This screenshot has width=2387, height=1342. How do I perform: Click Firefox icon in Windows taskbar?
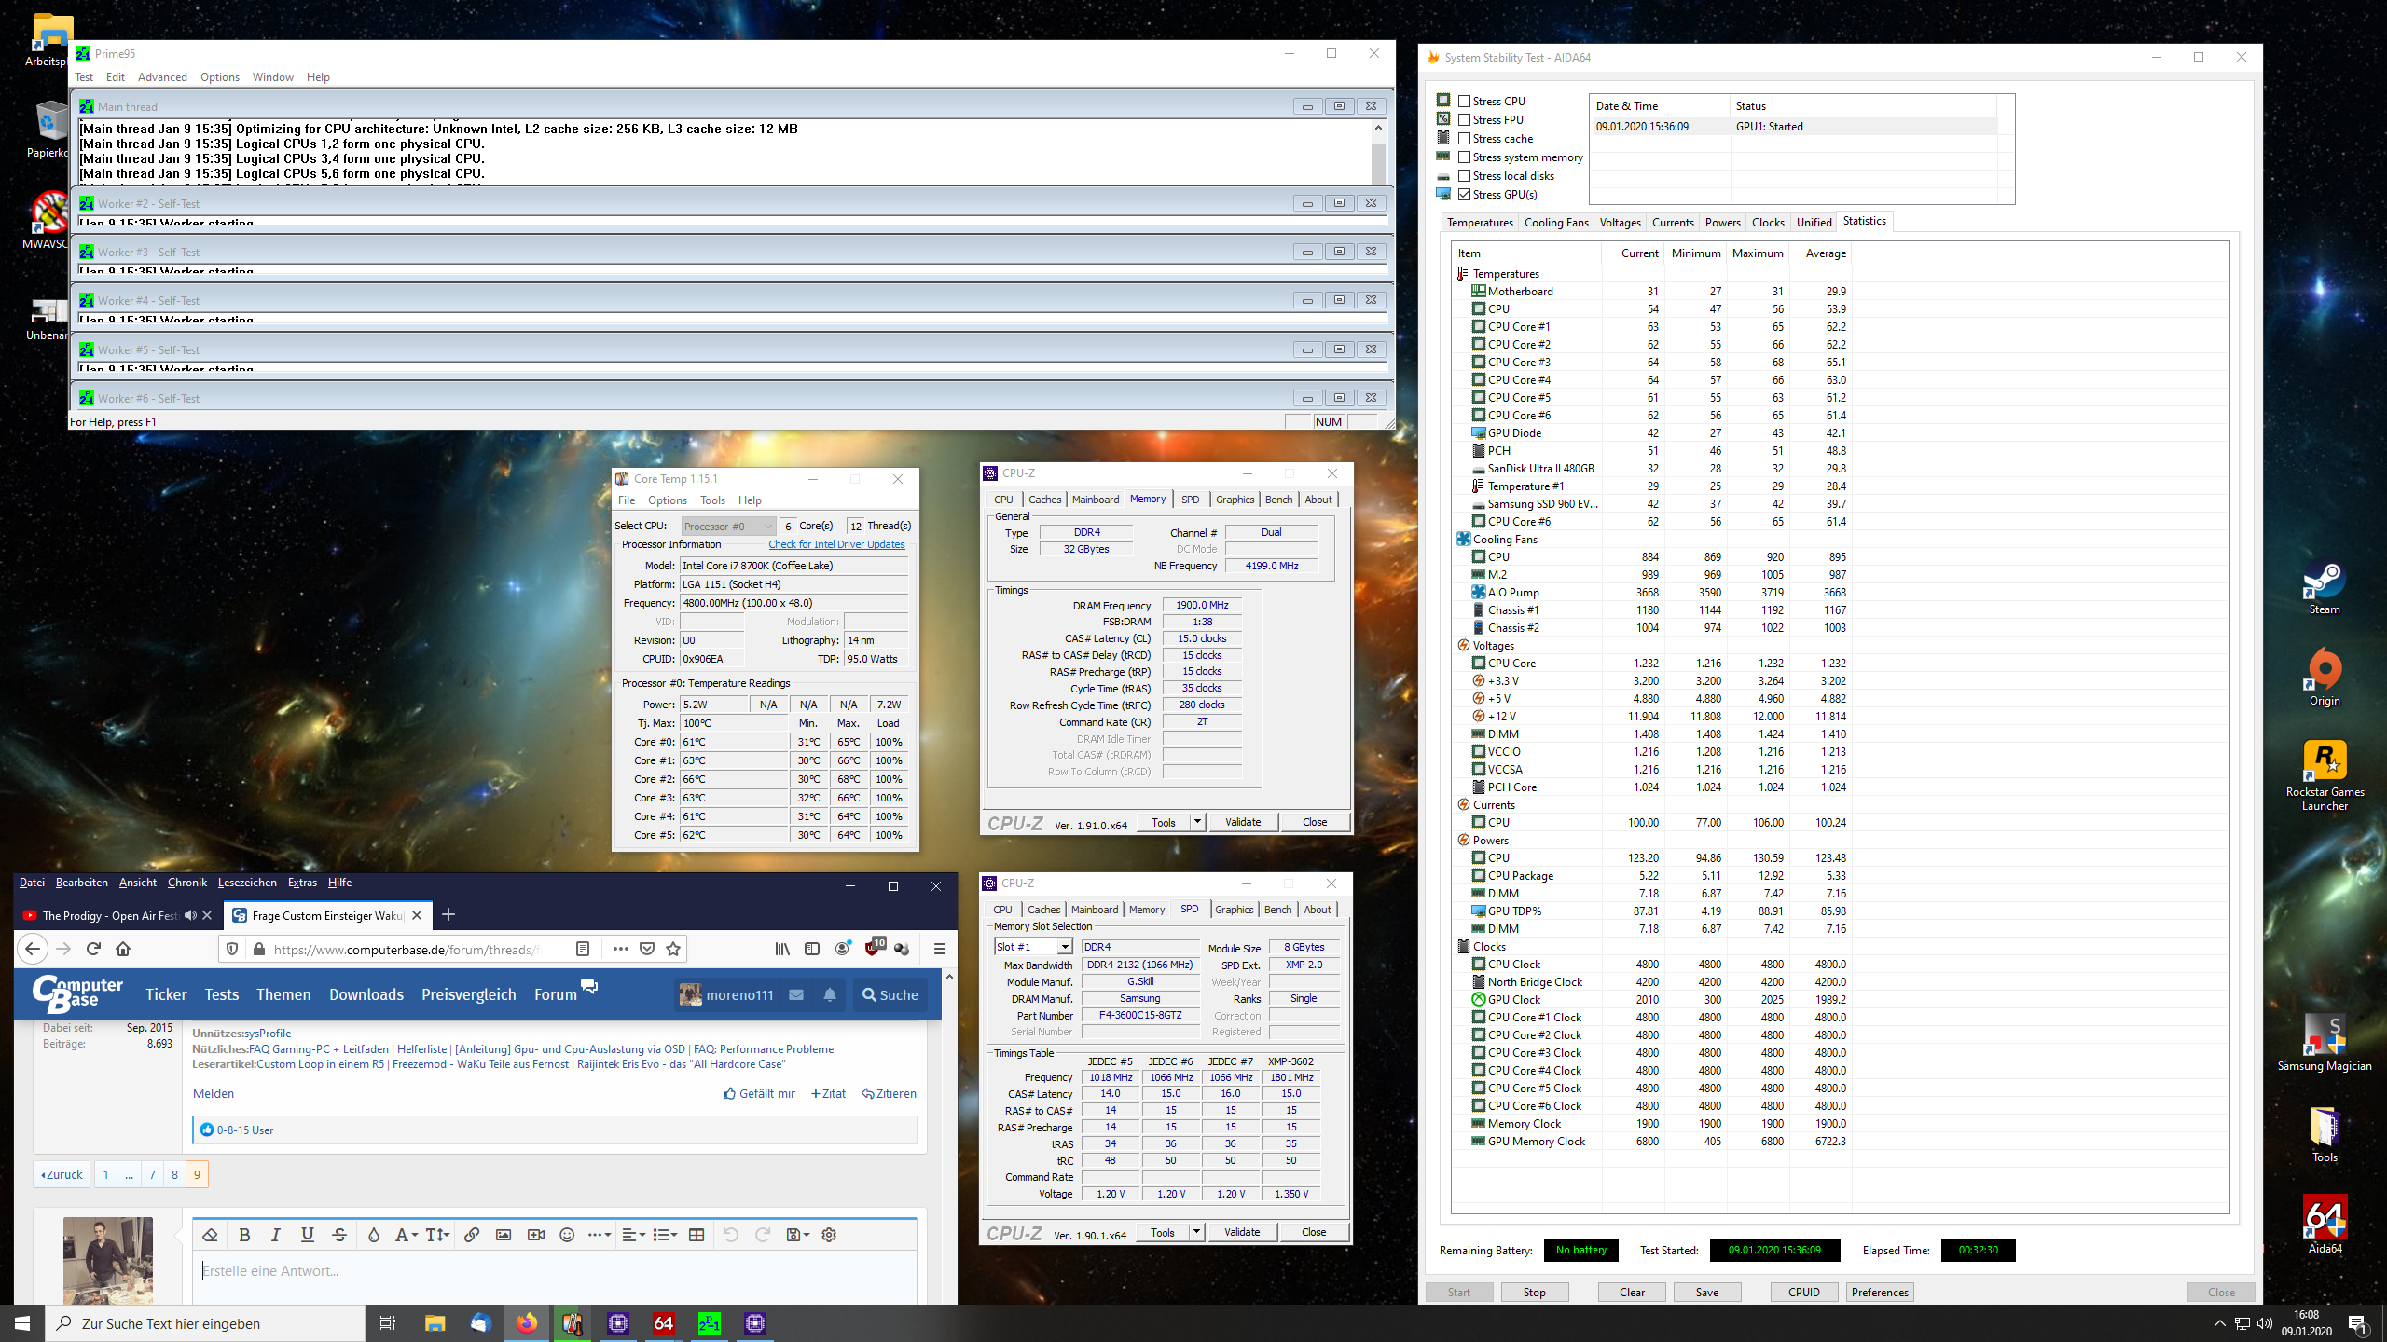pyautogui.click(x=527, y=1323)
